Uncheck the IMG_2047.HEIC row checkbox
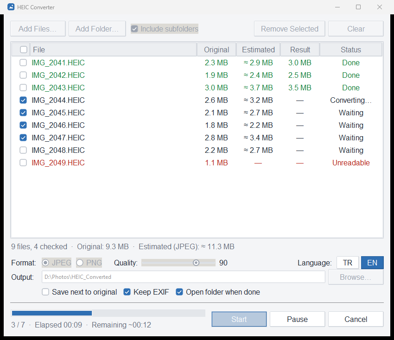 click(x=23, y=138)
